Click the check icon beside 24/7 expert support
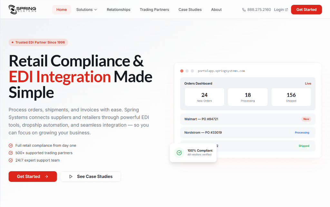Image resolution: width=330 pixels, height=207 pixels. click(x=11, y=160)
